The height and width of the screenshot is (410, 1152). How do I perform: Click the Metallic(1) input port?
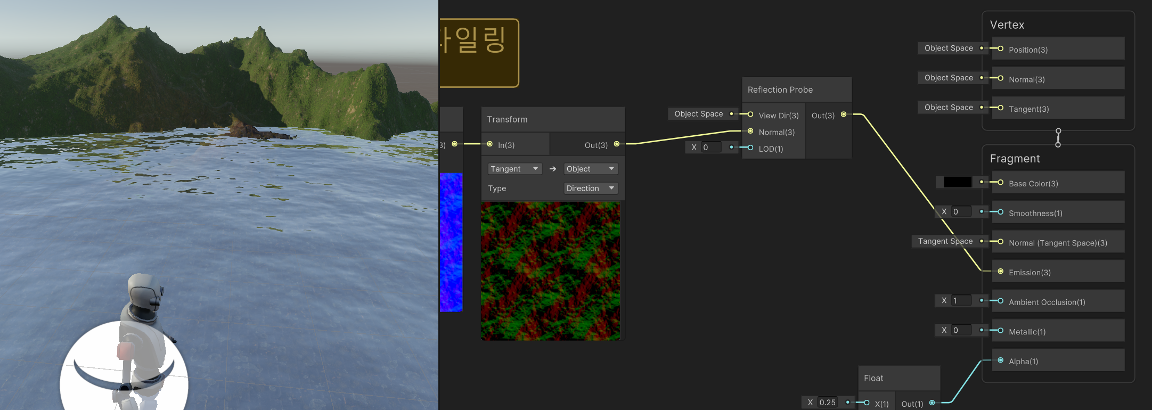[x=1001, y=331]
